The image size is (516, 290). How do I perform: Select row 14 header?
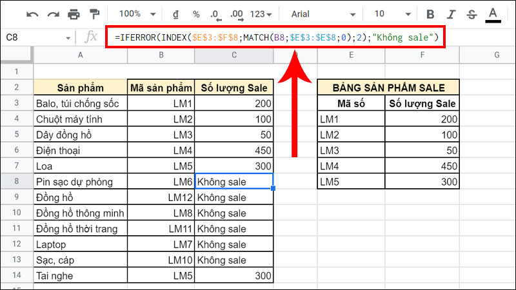[x=17, y=275]
